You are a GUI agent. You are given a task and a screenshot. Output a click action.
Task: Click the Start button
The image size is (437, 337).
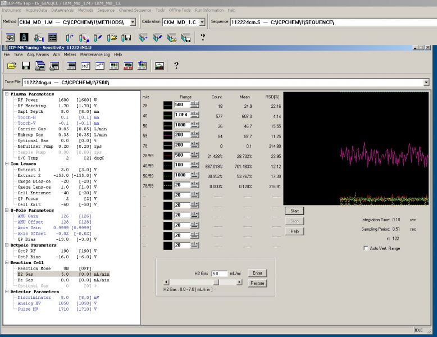click(294, 211)
